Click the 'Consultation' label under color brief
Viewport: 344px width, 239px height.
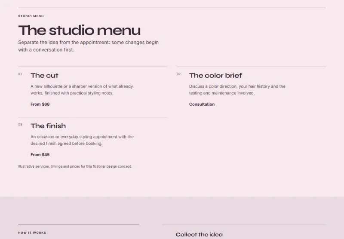coord(202,104)
